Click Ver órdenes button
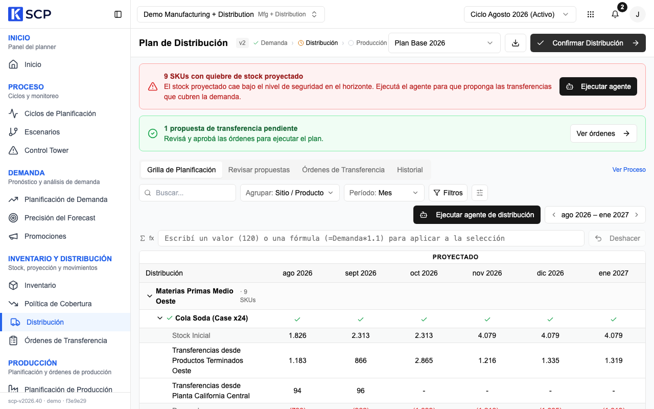This screenshot has height=409, width=654. tap(603, 133)
